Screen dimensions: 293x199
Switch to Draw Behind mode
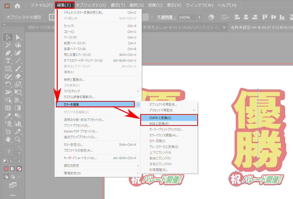[x=13, y=176]
